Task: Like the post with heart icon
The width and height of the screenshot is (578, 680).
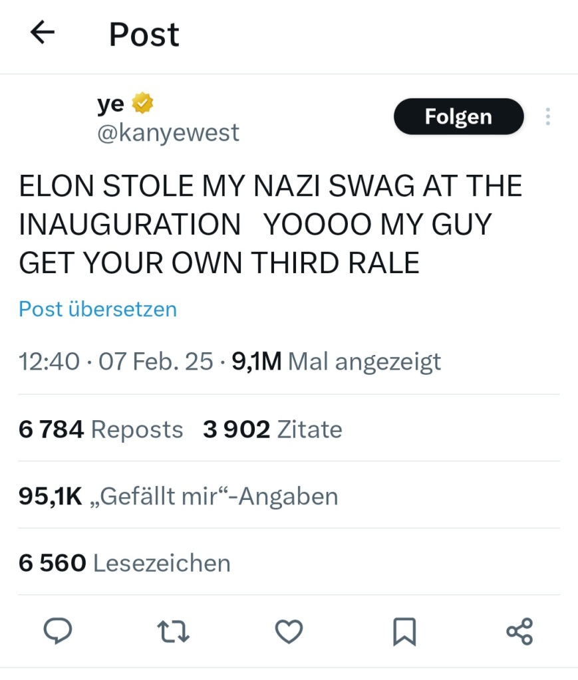Action: click(x=289, y=631)
